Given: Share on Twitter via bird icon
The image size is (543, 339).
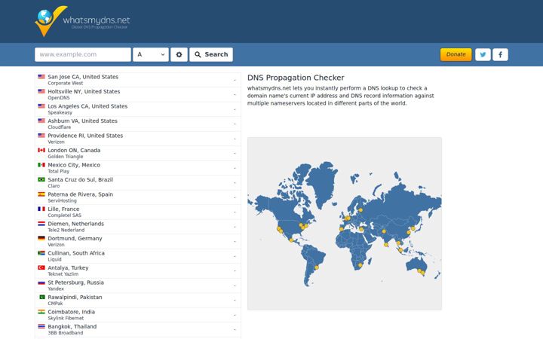Looking at the screenshot, I should pos(483,55).
